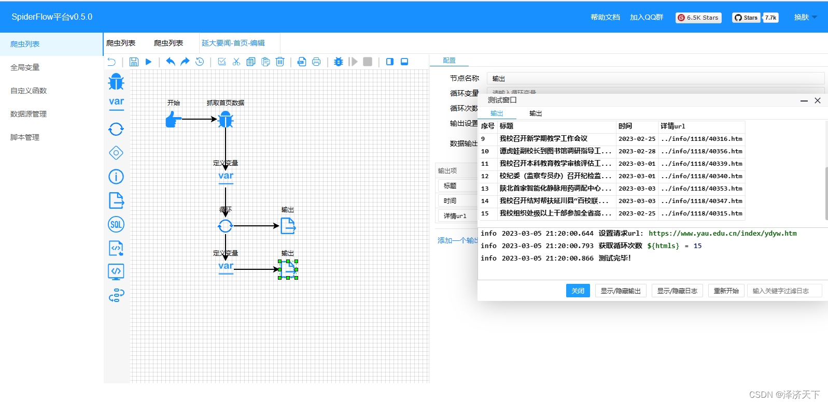Open logged URL yau.edu.cn/index/ydyw.htm
This screenshot has width=828, height=404.
(722, 234)
